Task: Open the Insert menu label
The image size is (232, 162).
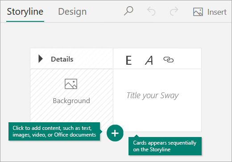Action: coord(217,12)
